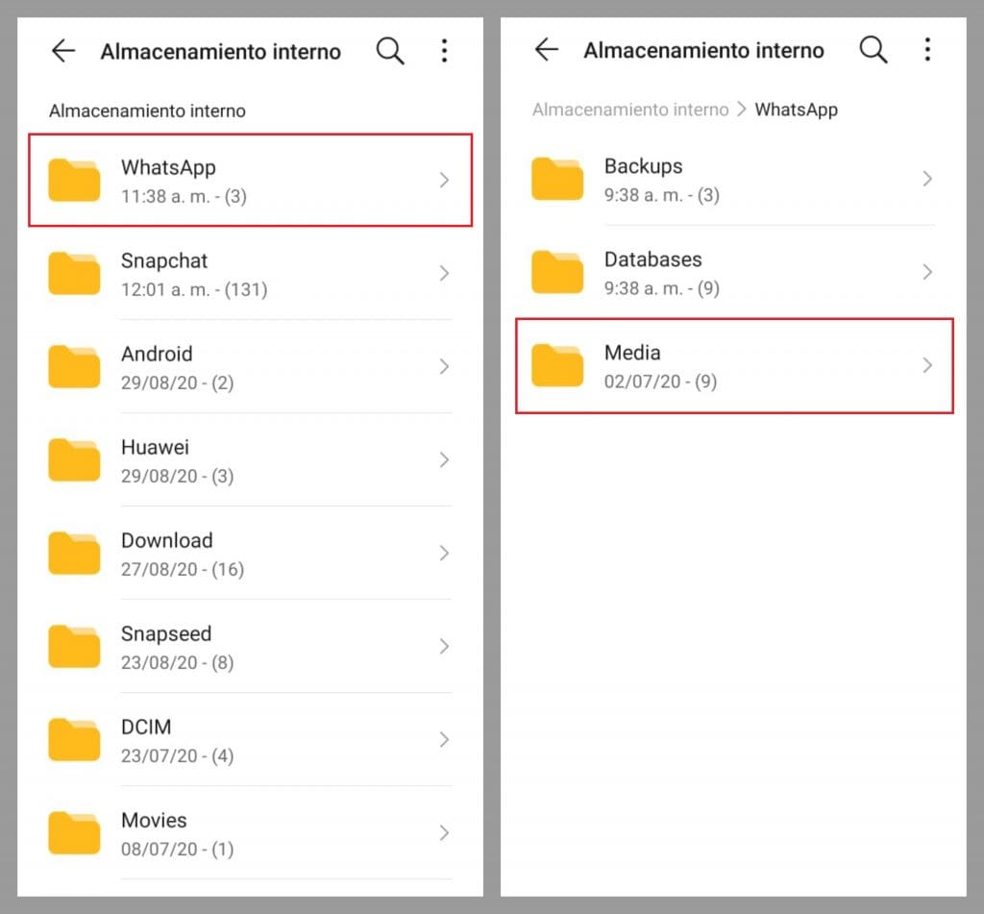
Task: Tap the back arrow in the left panel
Action: click(62, 51)
